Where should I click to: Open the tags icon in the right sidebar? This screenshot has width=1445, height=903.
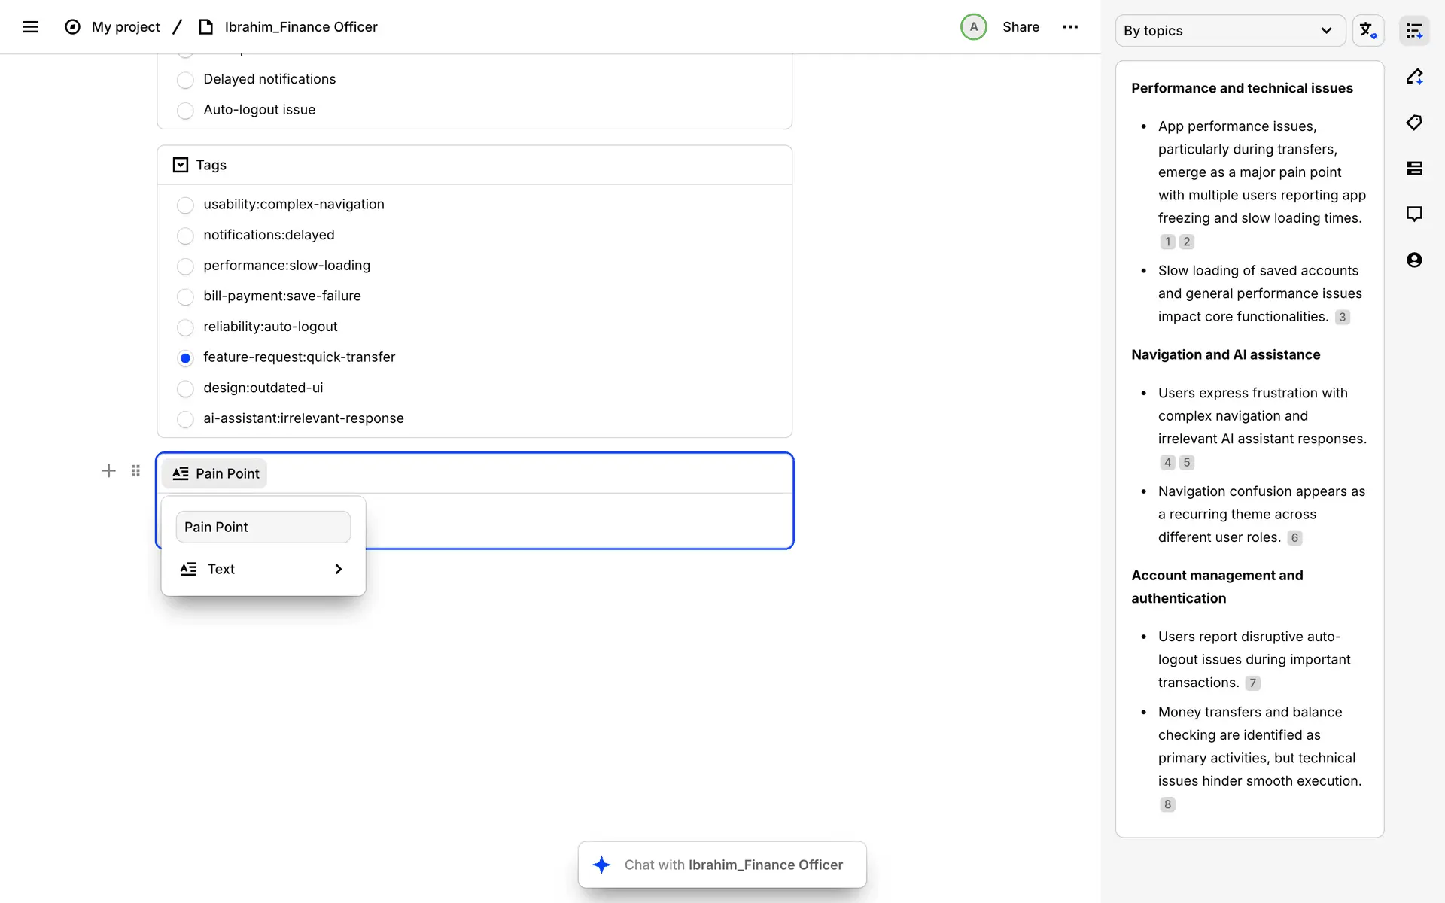coord(1414,123)
